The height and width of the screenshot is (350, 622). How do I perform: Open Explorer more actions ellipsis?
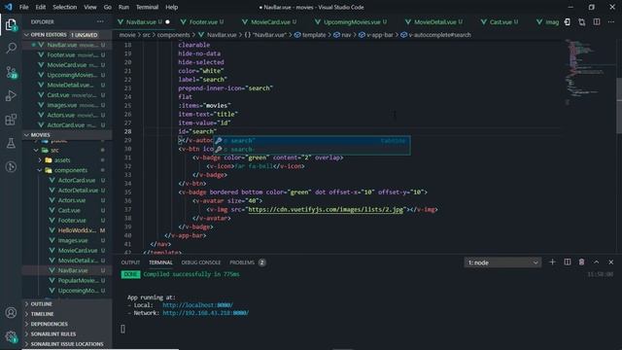pyautogui.click(x=100, y=21)
